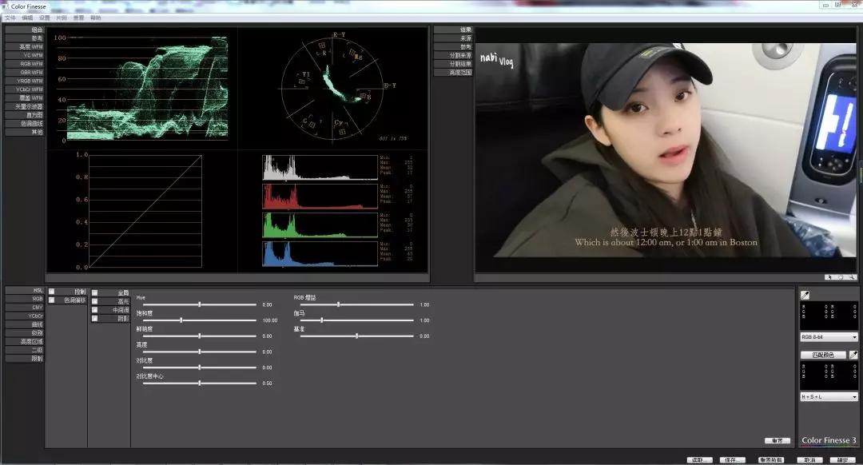Tick the 阴影 shadows checkbox
863x465 pixels.
94,318
